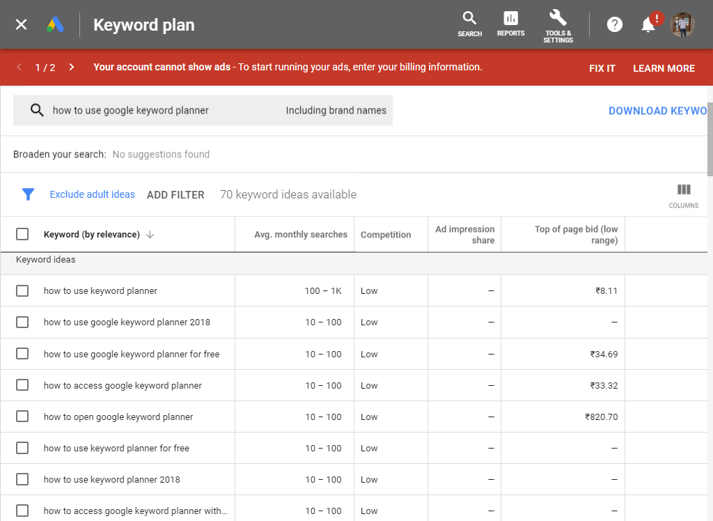Screen dimensions: 713x521
Task: Sort by Keyword relevance arrow
Action: (x=150, y=235)
